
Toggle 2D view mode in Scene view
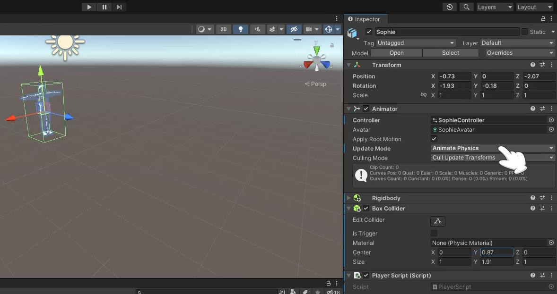(x=223, y=29)
